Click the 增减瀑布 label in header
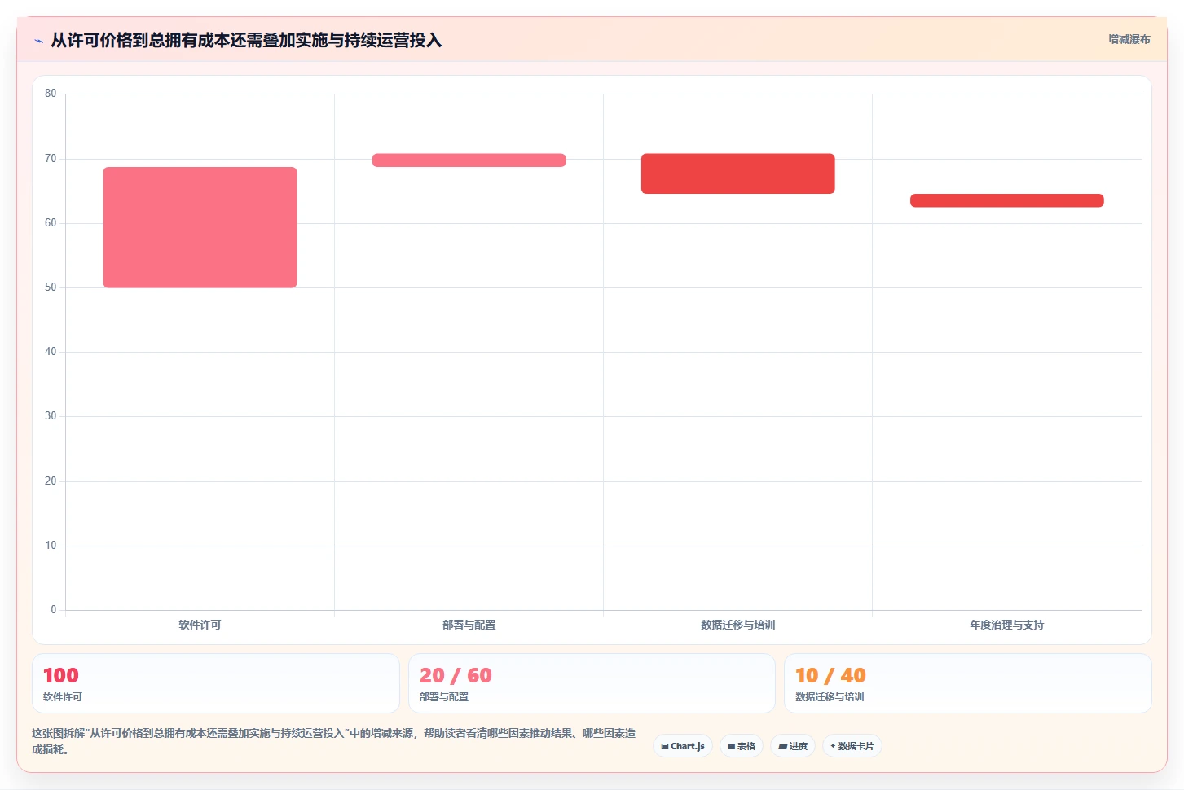This screenshot has width=1184, height=790. [1129, 39]
